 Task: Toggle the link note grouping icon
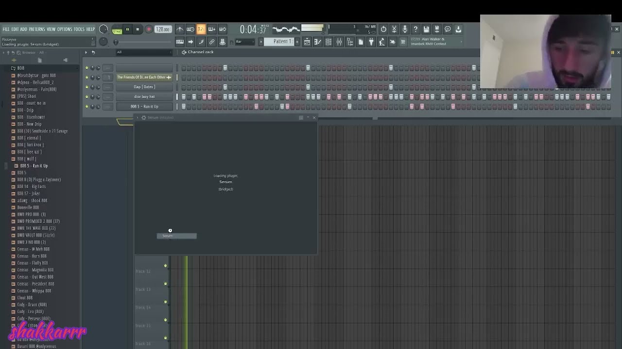(212, 42)
